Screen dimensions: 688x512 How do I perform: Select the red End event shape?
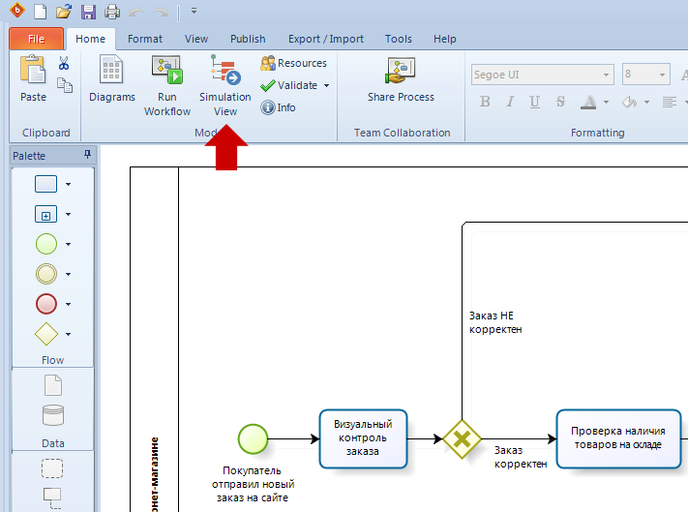[46, 304]
